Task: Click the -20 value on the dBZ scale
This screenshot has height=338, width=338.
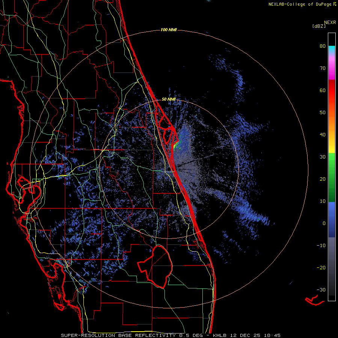Action: tap(321, 268)
